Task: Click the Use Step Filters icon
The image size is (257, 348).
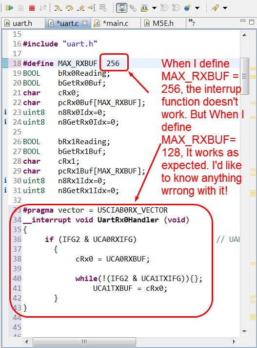Action: point(103,8)
